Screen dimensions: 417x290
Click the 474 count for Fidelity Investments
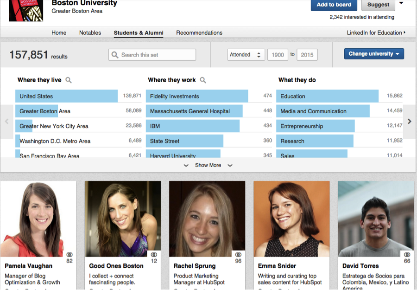coord(267,96)
